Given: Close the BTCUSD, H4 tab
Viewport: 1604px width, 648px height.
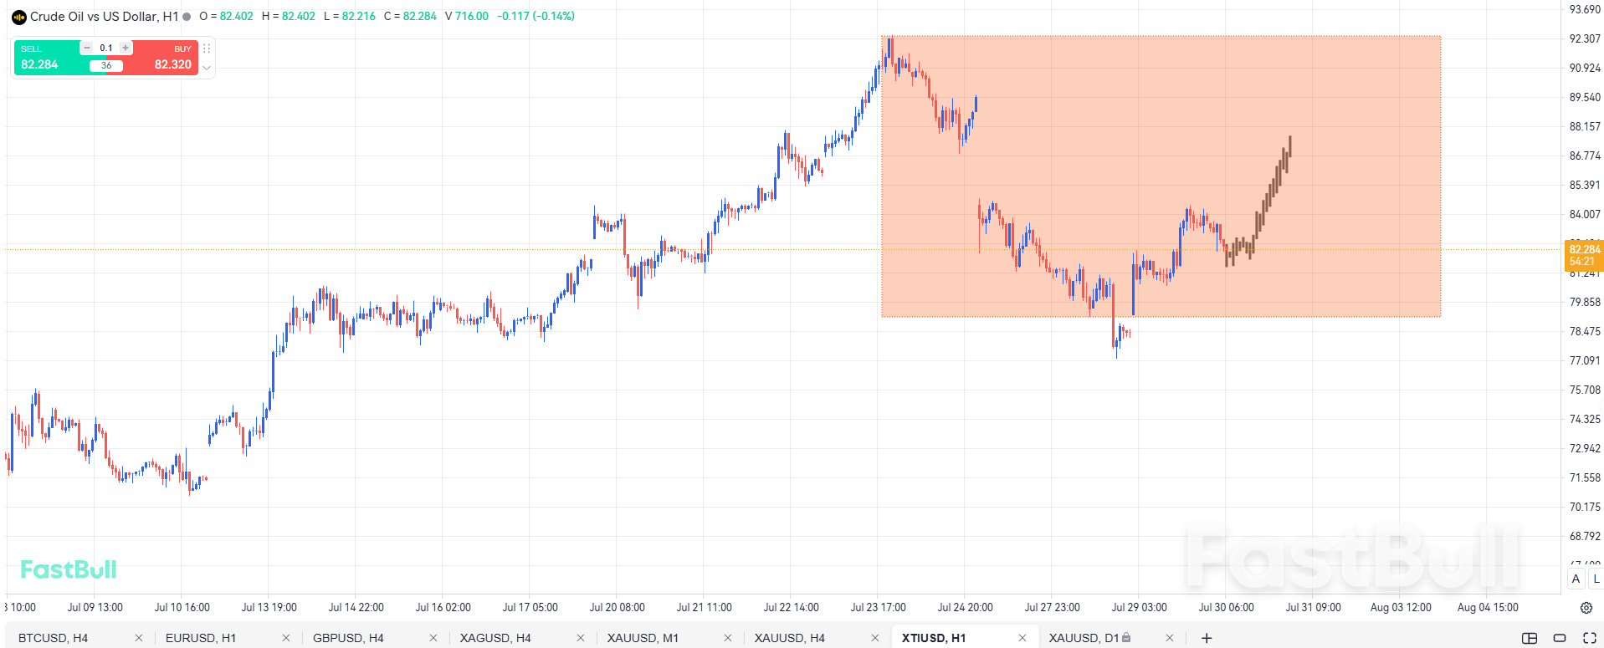Looking at the screenshot, I should 139,638.
